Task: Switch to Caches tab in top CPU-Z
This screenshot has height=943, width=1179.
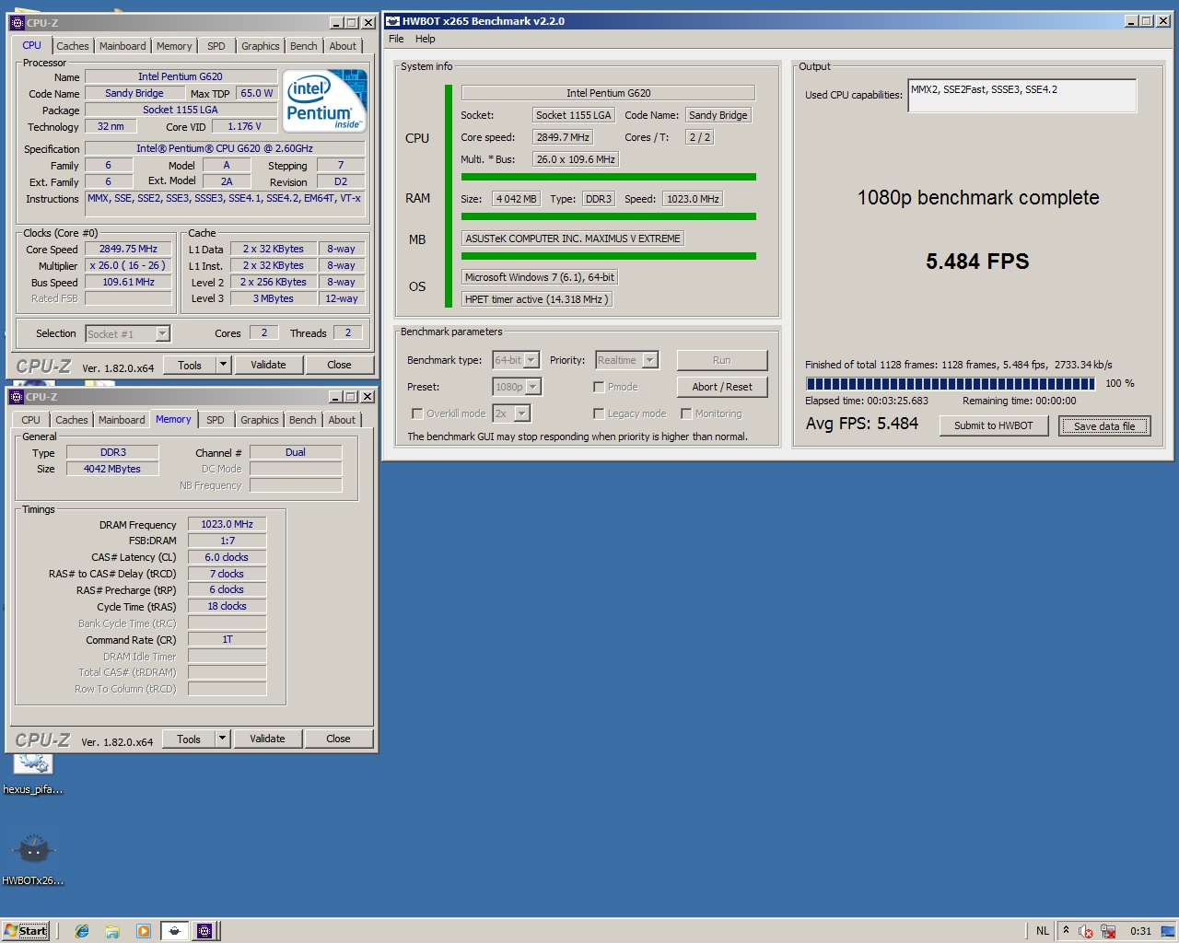Action: (73, 46)
